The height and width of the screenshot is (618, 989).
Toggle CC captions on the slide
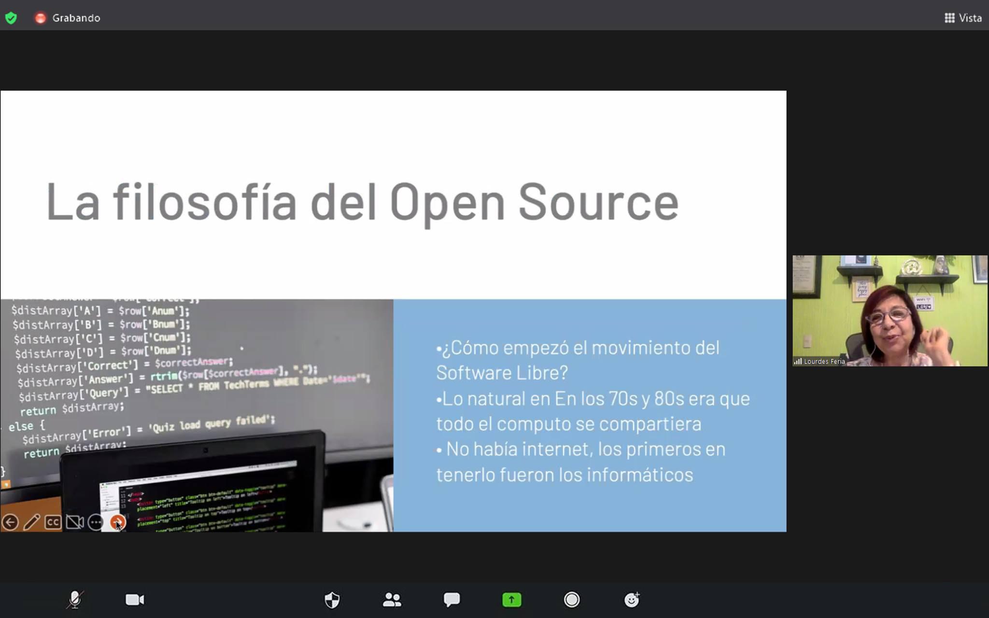click(53, 522)
